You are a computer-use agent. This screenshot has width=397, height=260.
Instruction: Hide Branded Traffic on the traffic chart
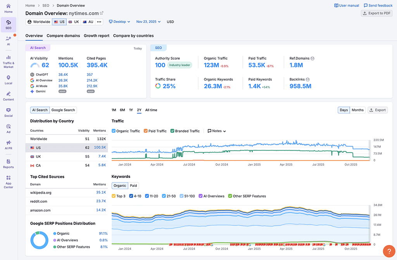coord(173,131)
